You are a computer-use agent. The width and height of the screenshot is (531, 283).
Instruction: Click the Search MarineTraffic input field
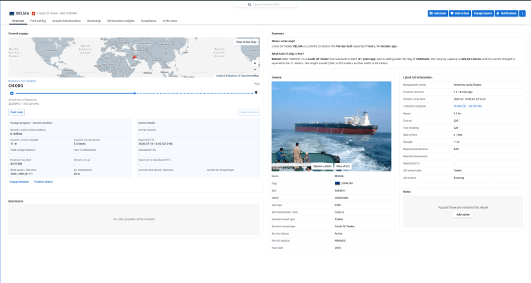pos(265,5)
